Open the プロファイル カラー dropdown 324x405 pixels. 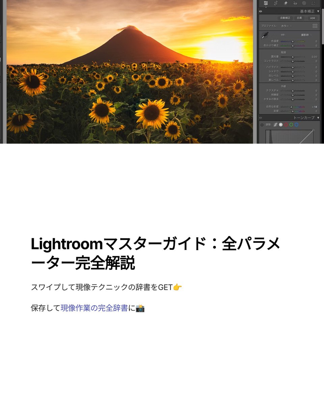[x=286, y=26]
